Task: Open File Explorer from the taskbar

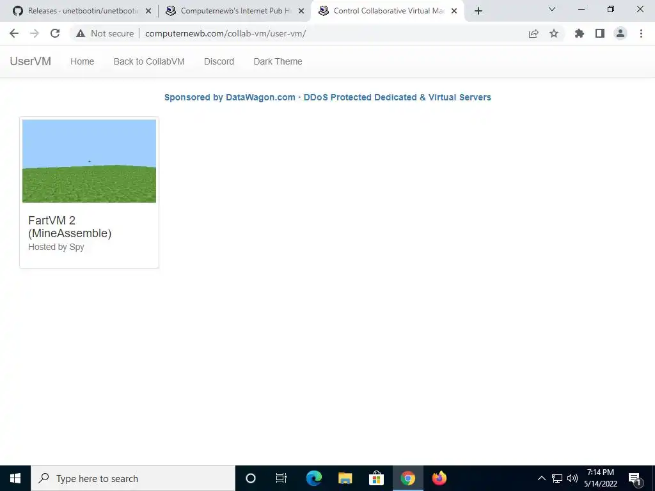Action: (x=345, y=478)
